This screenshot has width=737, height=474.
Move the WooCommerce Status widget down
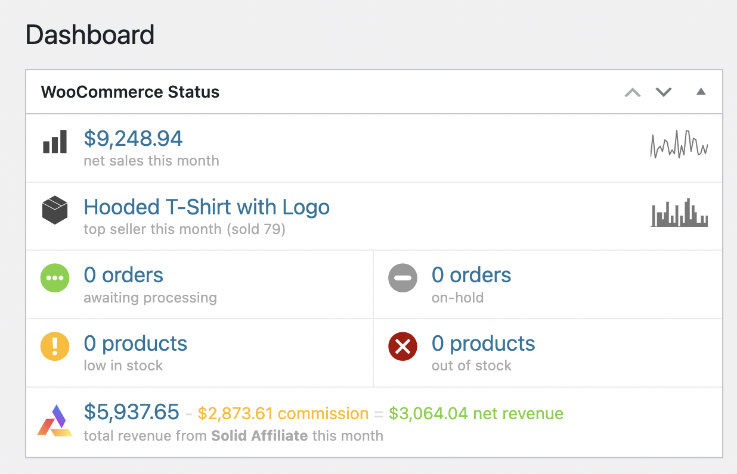point(663,92)
